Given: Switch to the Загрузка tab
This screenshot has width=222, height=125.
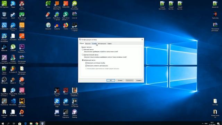Looking at the screenshot, I should [x=88, y=44].
